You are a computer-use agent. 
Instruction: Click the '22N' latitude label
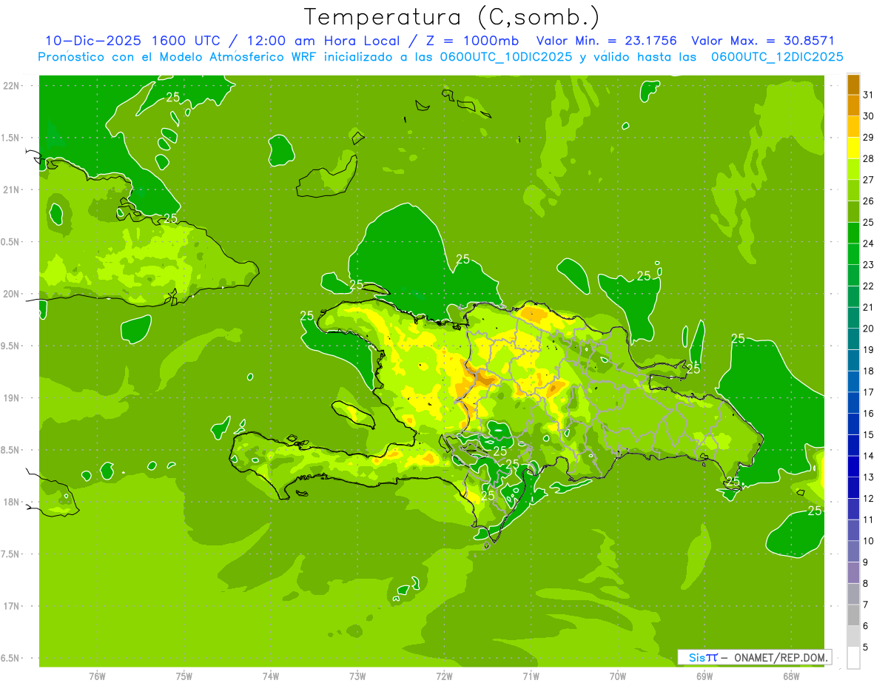10,86
